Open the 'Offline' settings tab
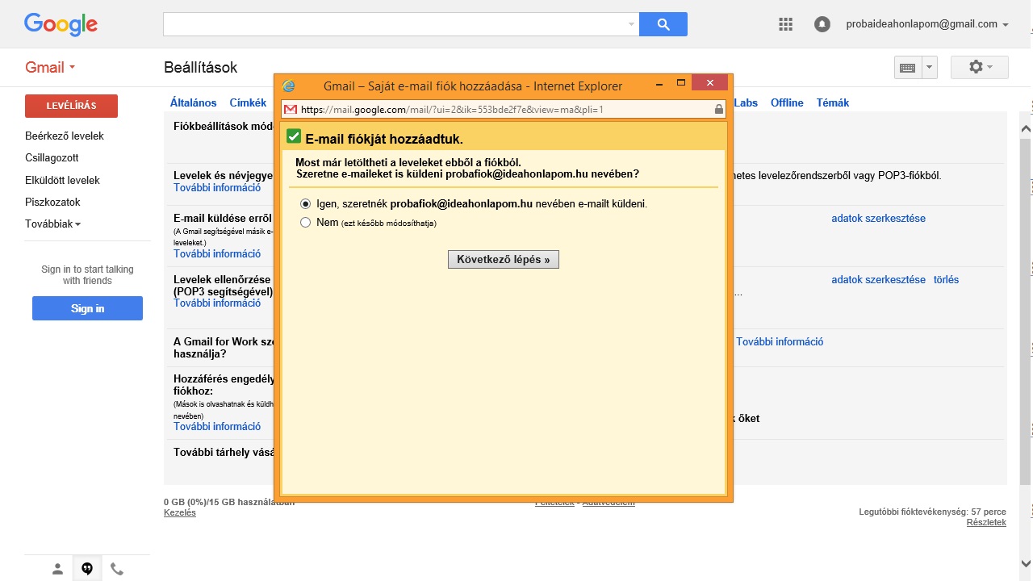This screenshot has width=1033, height=581. 787,102
